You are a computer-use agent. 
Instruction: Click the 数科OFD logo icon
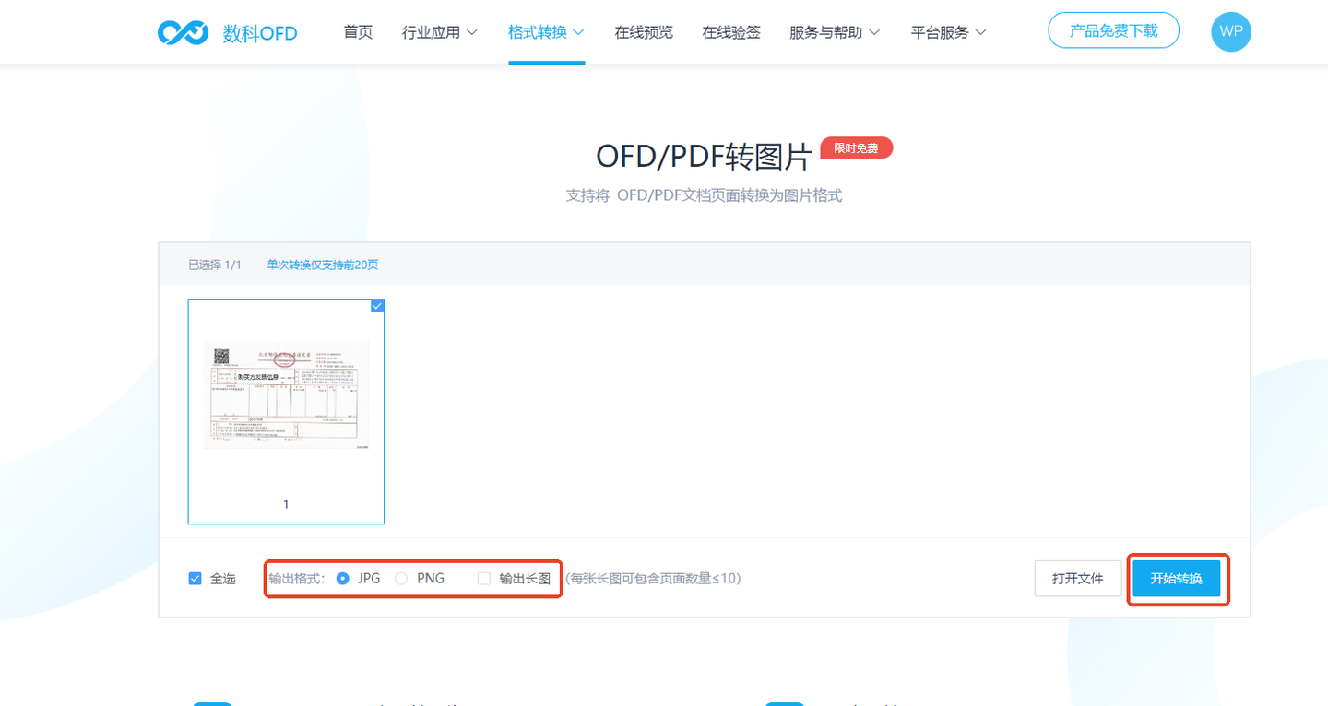pos(182,30)
